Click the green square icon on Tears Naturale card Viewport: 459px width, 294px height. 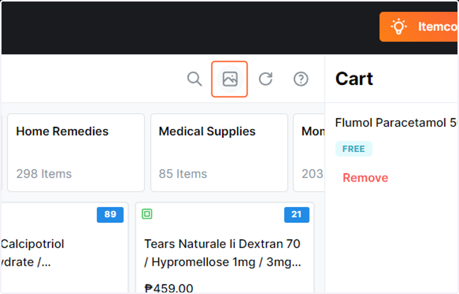coord(147,214)
